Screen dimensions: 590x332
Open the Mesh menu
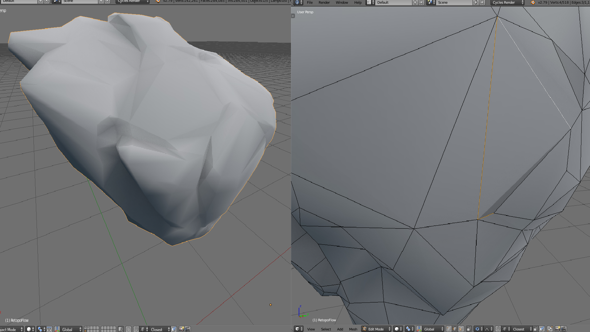(x=353, y=329)
